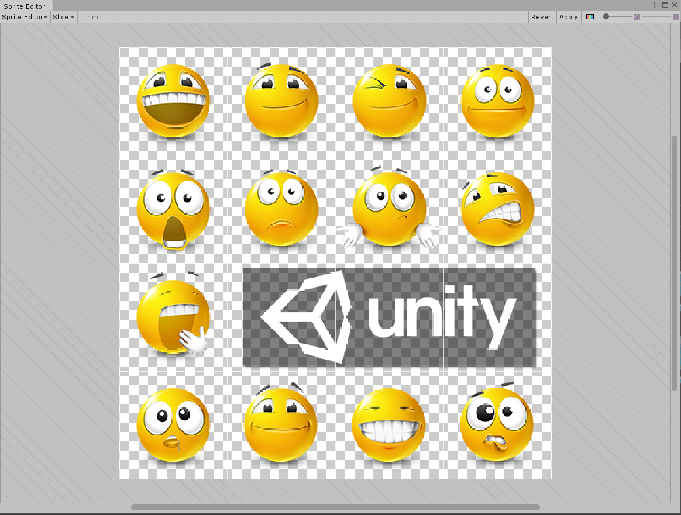Toggle the RGB/alpha color view icon
The height and width of the screenshot is (515, 681).
coord(590,17)
